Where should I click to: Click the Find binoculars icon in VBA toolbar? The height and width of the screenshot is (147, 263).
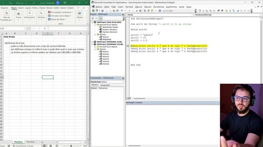(118, 11)
